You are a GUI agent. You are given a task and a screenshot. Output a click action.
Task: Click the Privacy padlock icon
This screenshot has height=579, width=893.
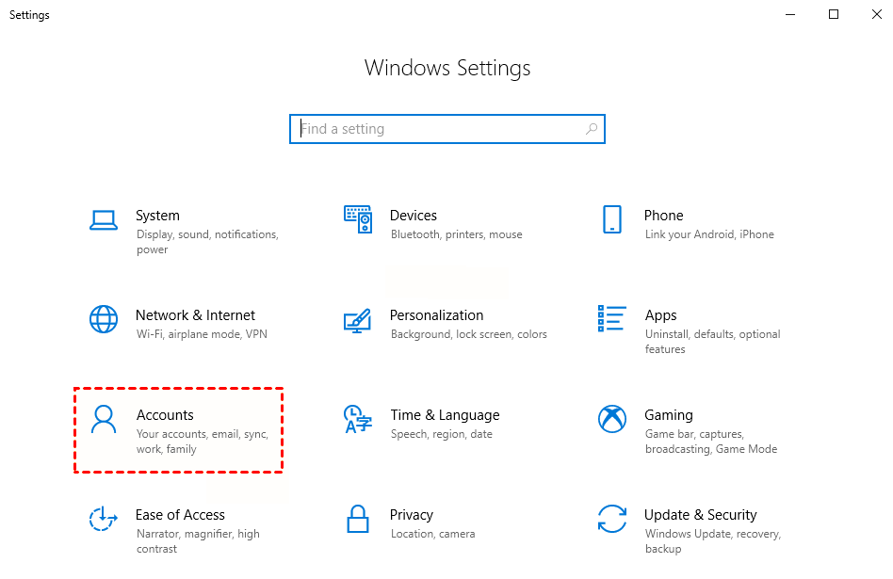point(357,519)
